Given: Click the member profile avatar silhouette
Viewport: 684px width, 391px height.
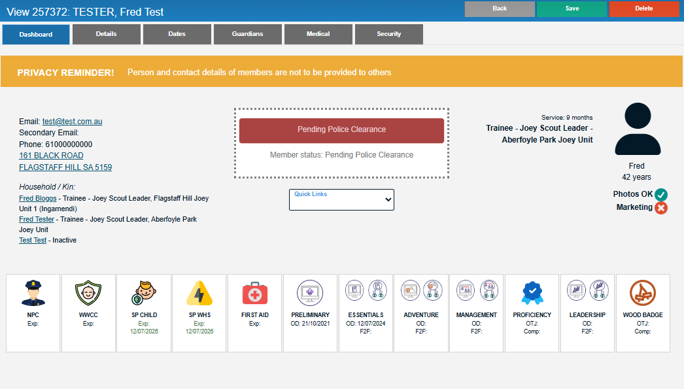Looking at the screenshot, I should 636,129.
